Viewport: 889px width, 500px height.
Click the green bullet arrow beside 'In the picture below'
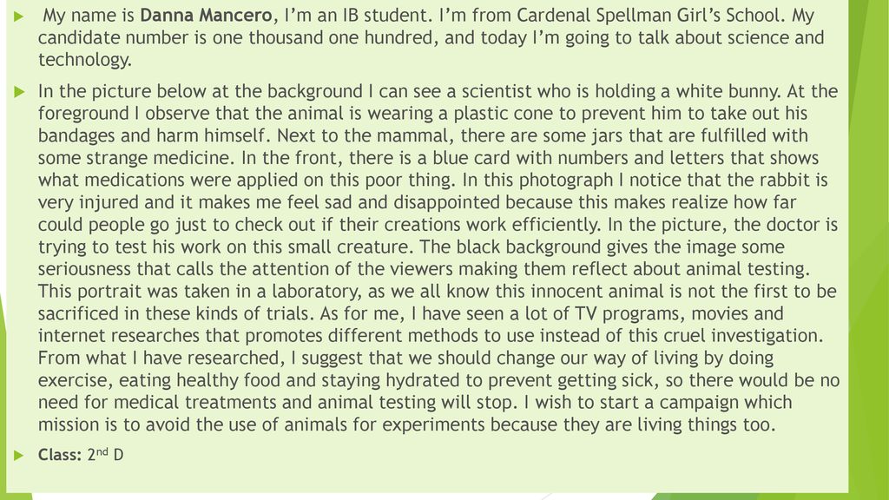[19, 91]
